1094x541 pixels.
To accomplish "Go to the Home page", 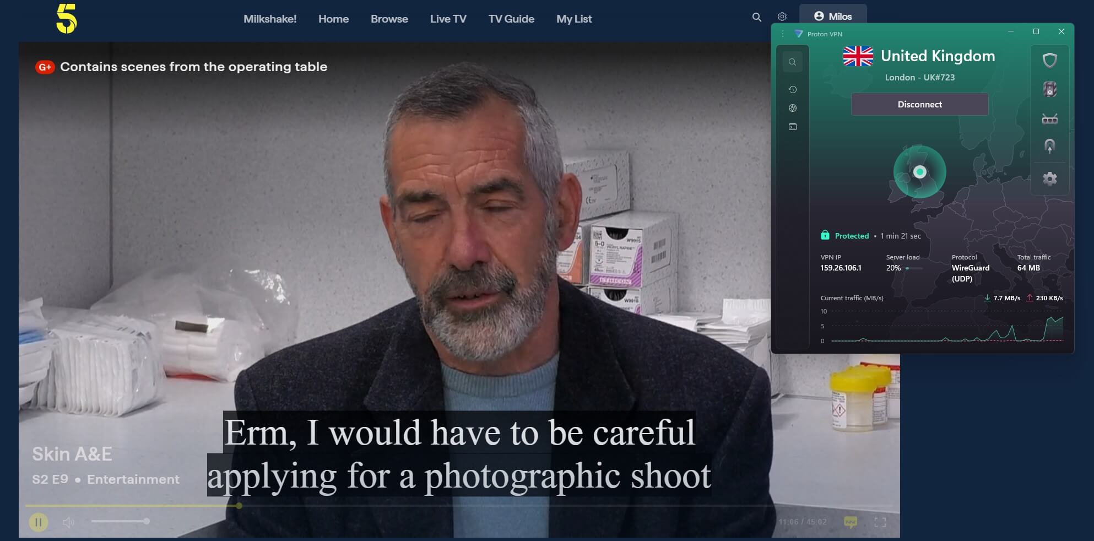I will click(333, 19).
